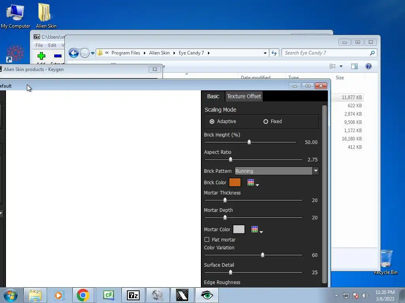Click the Aspect Ratio value 2.75

(x=312, y=160)
